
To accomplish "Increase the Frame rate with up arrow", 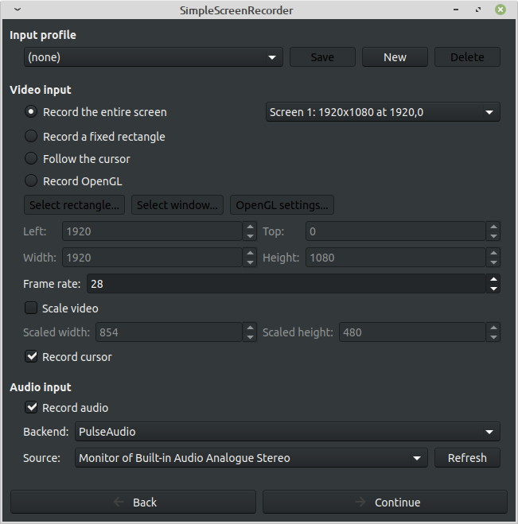I will point(493,279).
